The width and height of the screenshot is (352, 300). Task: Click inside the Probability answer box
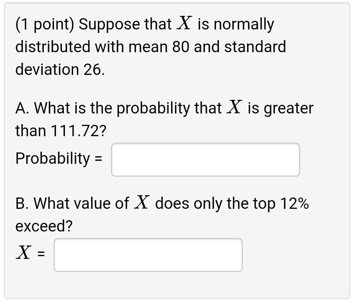tap(205, 159)
